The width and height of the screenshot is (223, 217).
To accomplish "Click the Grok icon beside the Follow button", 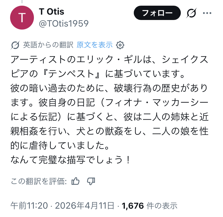I will point(191,13).
